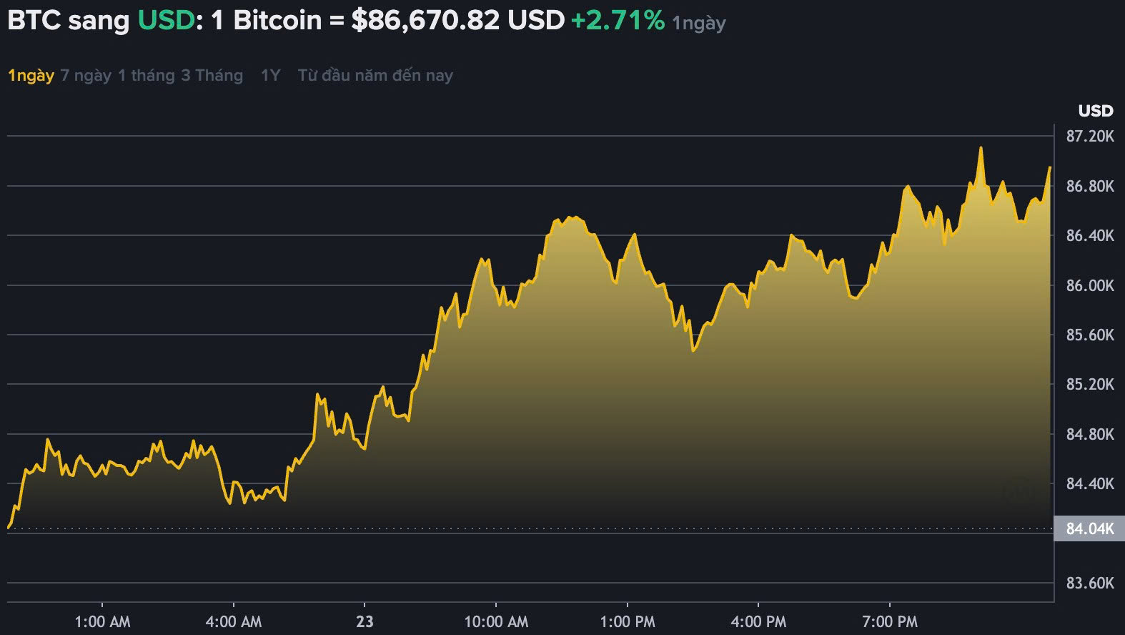The height and width of the screenshot is (635, 1125).
Task: Click the "4:00 PM" time axis label
Action: coord(761,621)
